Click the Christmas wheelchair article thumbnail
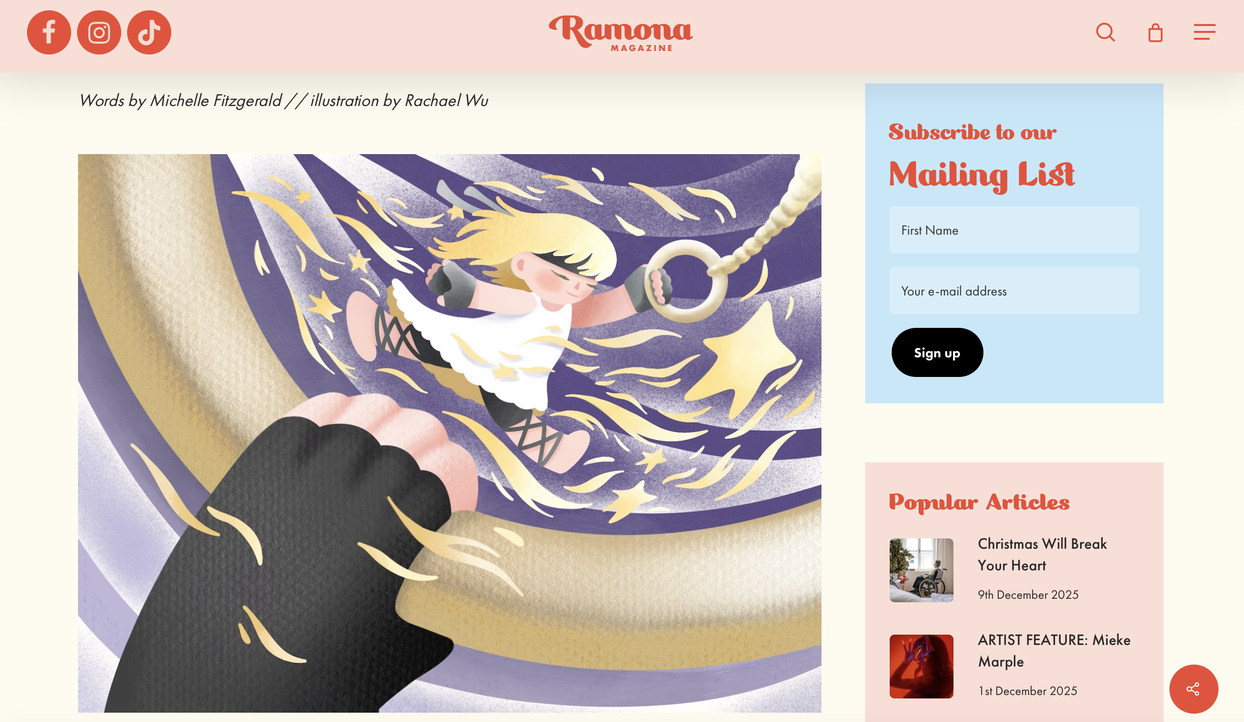Screen dimensions: 1244x722 pyautogui.click(x=921, y=570)
